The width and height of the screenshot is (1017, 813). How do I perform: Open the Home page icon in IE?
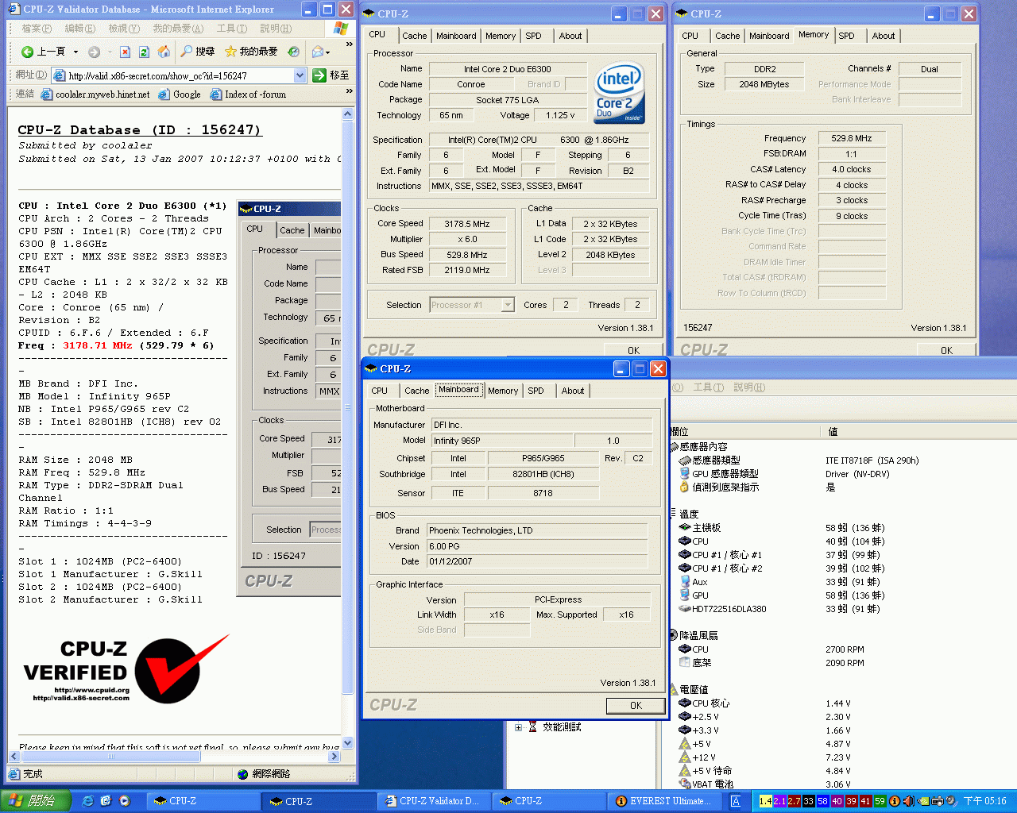click(x=164, y=52)
